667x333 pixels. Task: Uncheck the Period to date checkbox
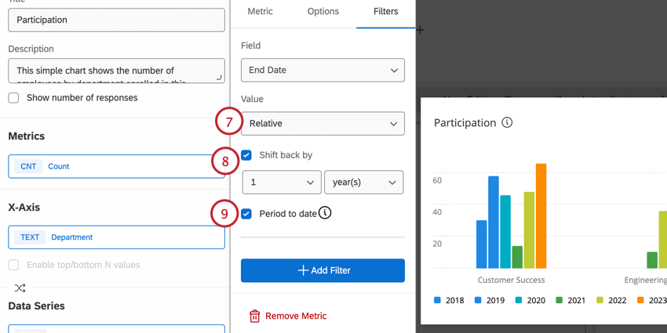[246, 214]
